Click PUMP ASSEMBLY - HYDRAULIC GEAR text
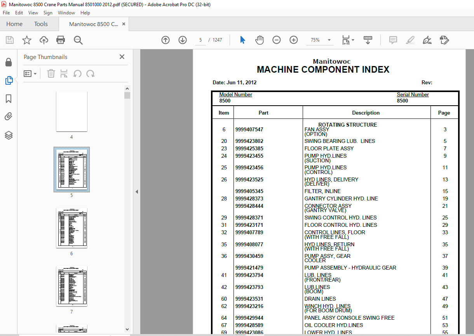The image size is (474, 336). [350, 268]
